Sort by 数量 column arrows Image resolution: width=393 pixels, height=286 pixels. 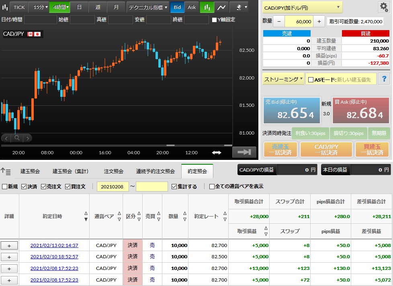coord(185,217)
